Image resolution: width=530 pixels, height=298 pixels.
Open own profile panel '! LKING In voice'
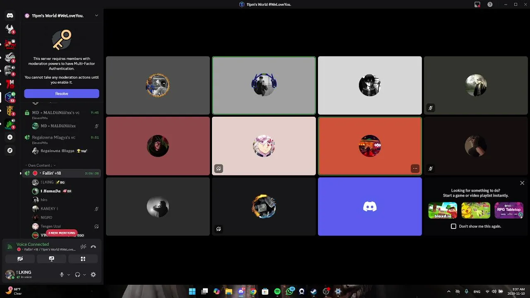click(x=30, y=274)
